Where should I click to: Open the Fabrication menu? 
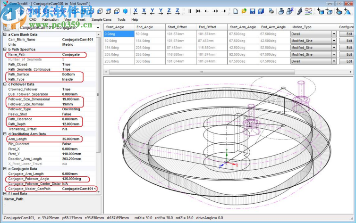[x=50, y=19]
